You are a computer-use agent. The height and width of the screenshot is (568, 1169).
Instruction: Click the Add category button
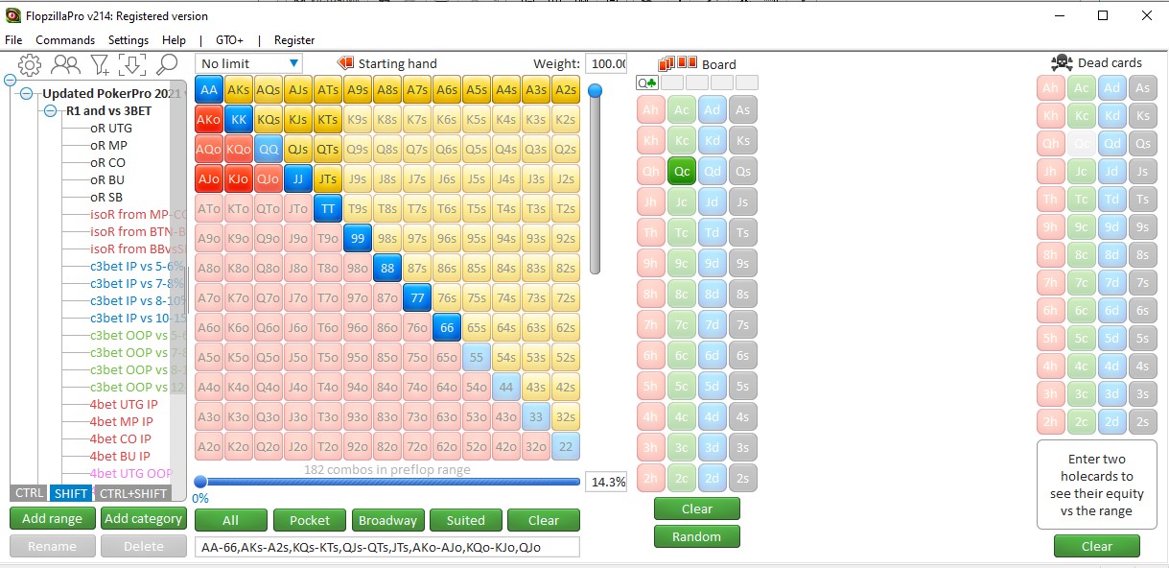point(144,518)
